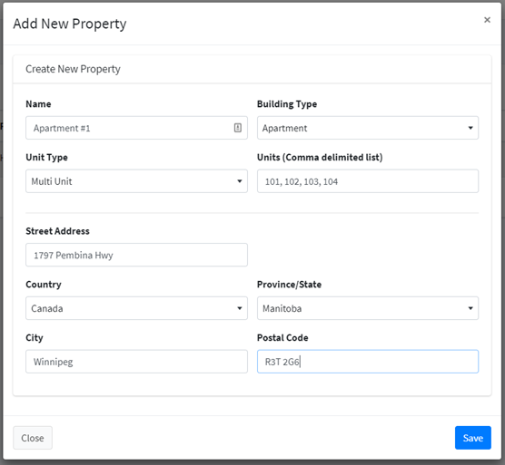This screenshot has height=465, width=505.
Task: Open the Country dropdown showing Canada
Action: [136, 308]
